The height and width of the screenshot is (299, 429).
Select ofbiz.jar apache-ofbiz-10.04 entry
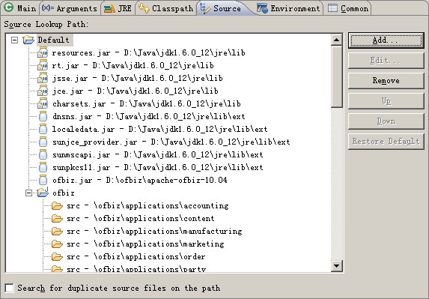click(x=140, y=180)
